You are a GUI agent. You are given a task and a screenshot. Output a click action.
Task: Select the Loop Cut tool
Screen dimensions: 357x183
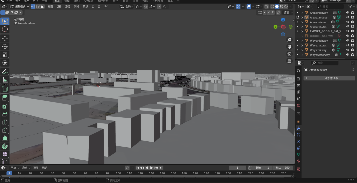click(x=5, y=122)
